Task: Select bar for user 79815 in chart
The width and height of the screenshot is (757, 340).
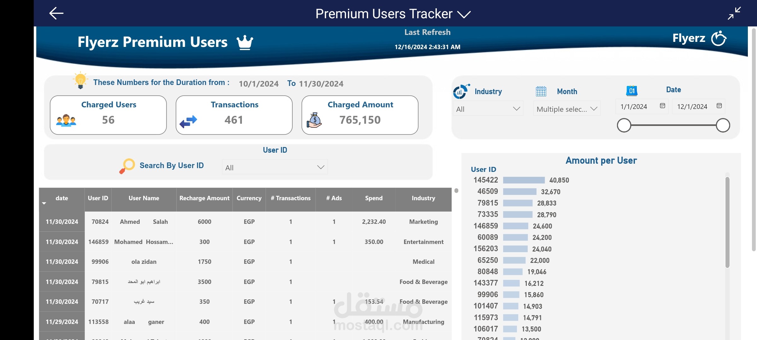Action: [518, 203]
